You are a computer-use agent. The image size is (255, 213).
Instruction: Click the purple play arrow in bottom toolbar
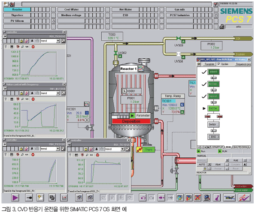tap(15, 198)
